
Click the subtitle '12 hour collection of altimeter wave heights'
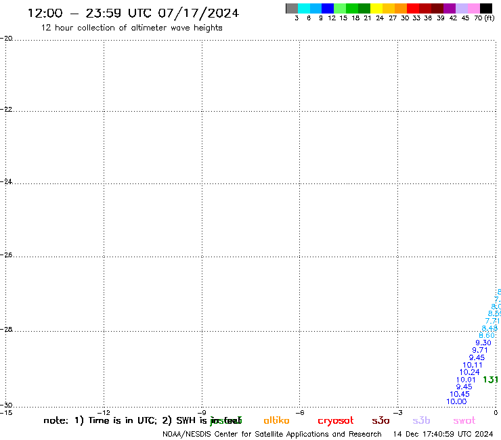pyautogui.click(x=131, y=28)
